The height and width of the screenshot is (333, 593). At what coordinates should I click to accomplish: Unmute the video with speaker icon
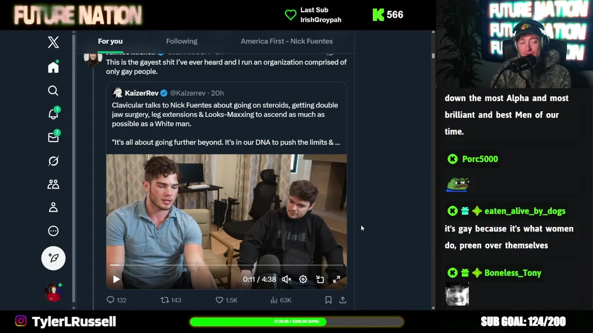[x=286, y=279]
